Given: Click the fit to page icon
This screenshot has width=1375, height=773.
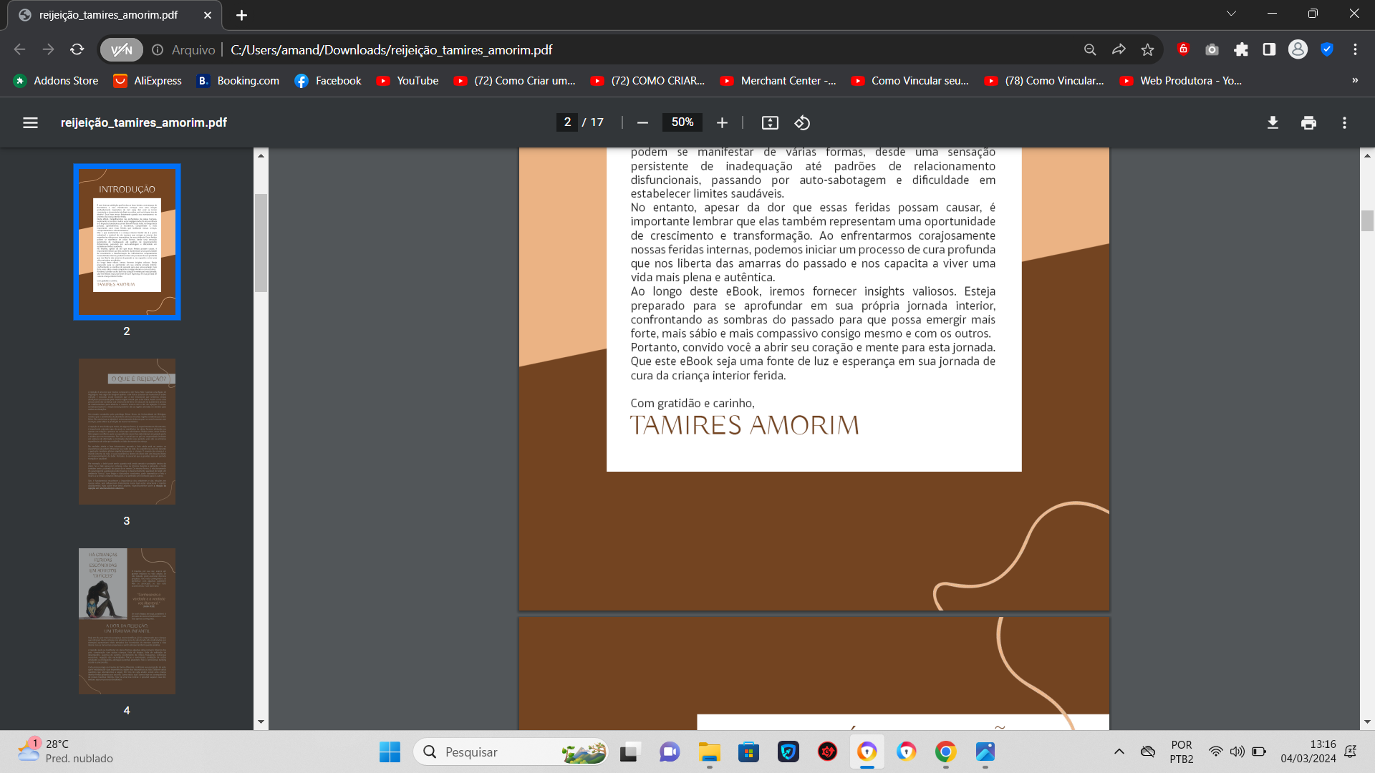Looking at the screenshot, I should coord(770,122).
